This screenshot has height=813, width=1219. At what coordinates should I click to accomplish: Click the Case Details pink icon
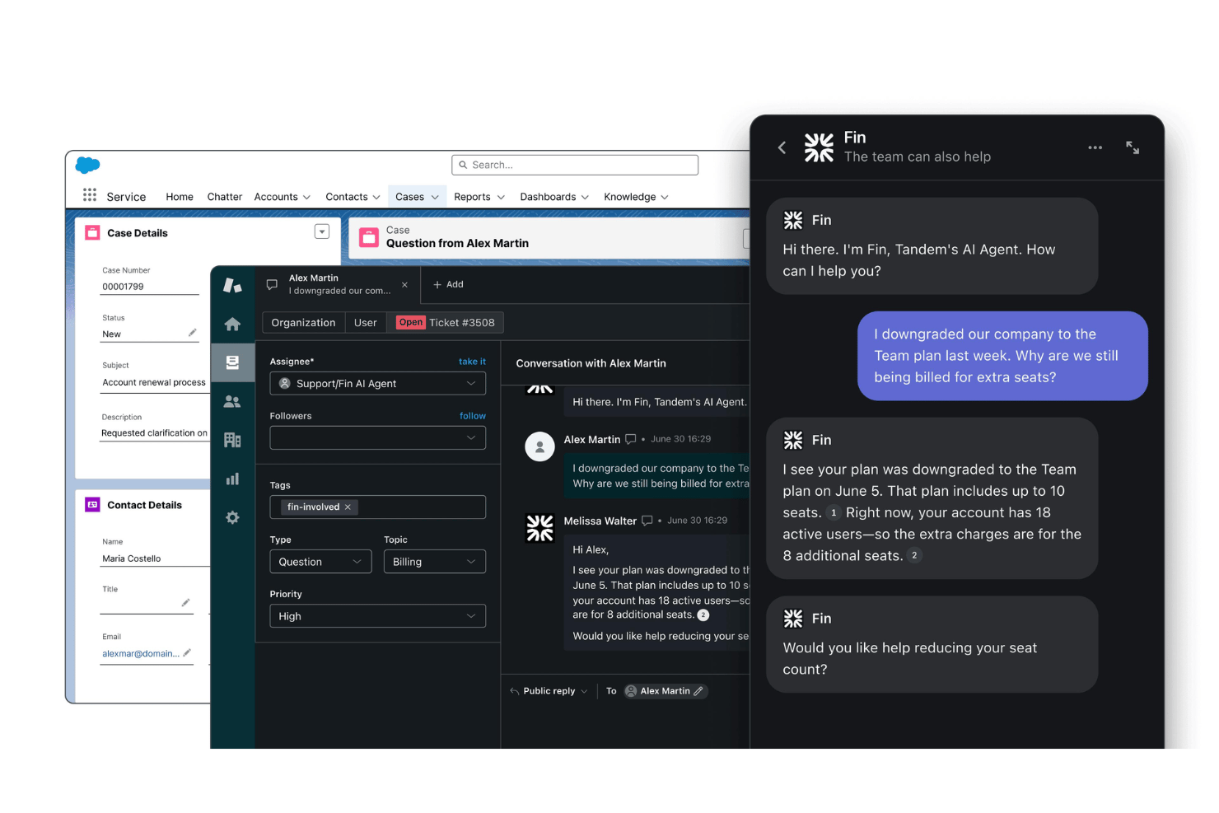tap(92, 233)
